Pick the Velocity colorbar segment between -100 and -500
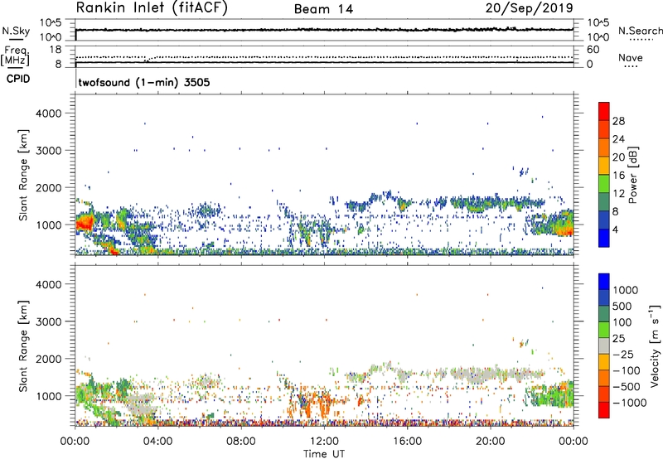The image size is (663, 459). [x=604, y=378]
